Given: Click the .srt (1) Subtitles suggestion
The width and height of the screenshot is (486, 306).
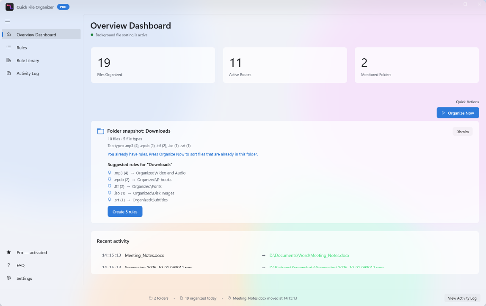Looking at the screenshot, I should click(138, 200).
